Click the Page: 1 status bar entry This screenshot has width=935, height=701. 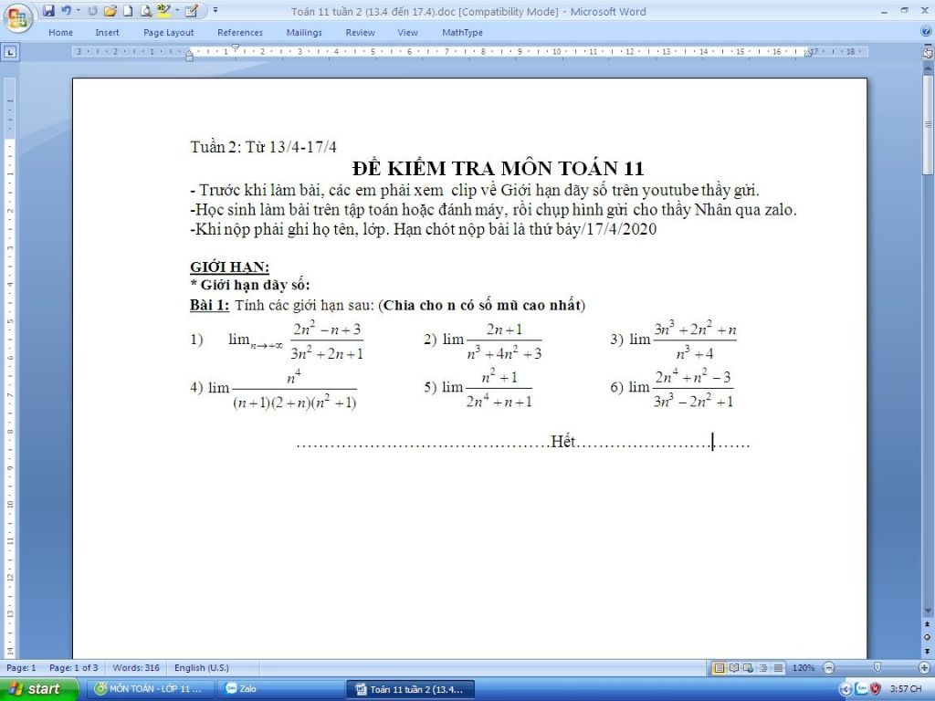(x=22, y=667)
